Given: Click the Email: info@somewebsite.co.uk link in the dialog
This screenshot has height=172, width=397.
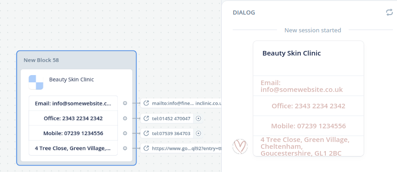Looking at the screenshot, I should pos(308,86).
